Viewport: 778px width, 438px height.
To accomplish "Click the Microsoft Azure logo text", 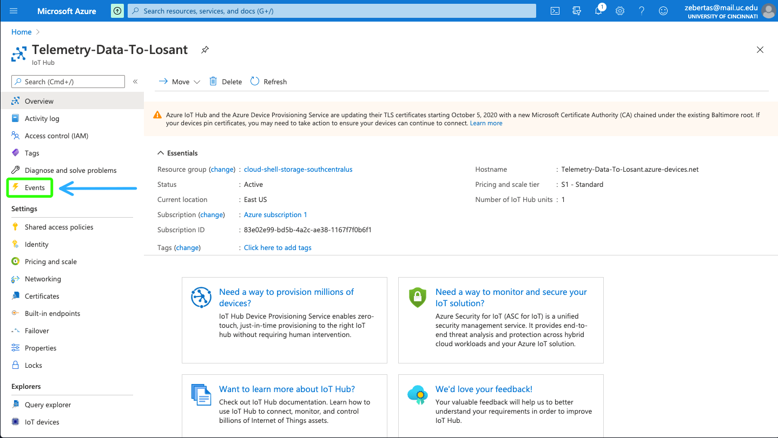I will 67,11.
